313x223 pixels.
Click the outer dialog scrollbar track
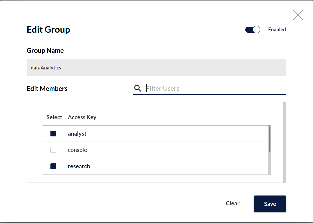click(284, 142)
